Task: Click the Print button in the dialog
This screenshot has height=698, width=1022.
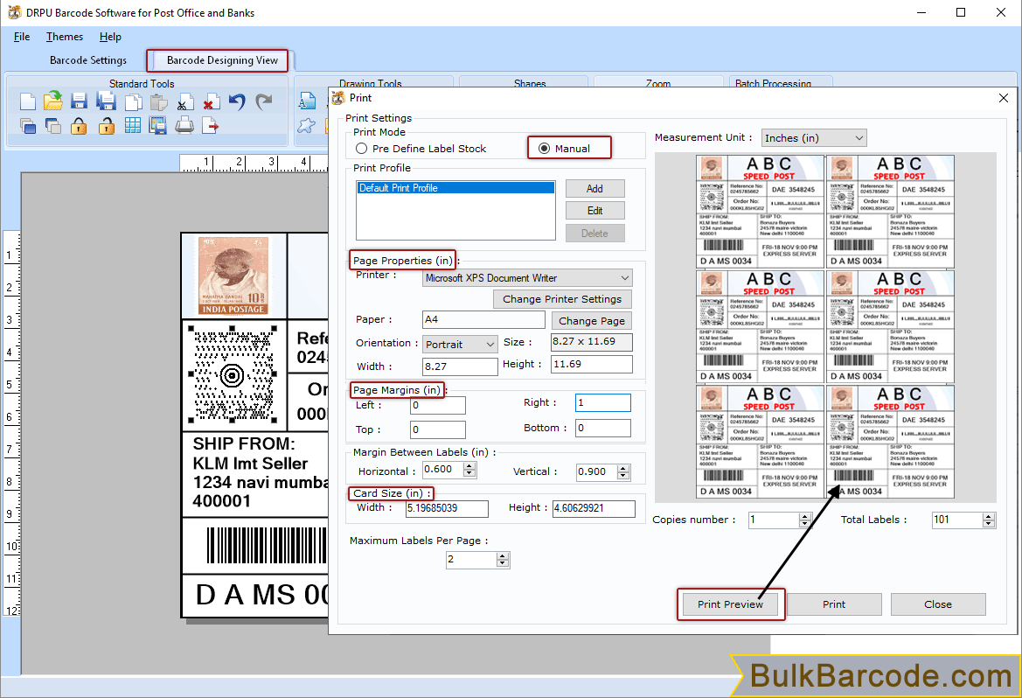Action: pos(834,604)
